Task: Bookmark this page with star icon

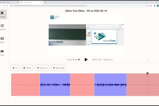Action: click(x=151, y=6)
